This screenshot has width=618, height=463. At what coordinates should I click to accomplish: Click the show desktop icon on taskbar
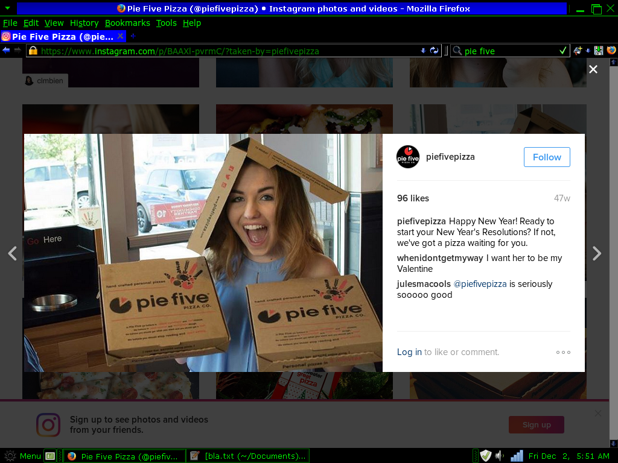coord(50,456)
